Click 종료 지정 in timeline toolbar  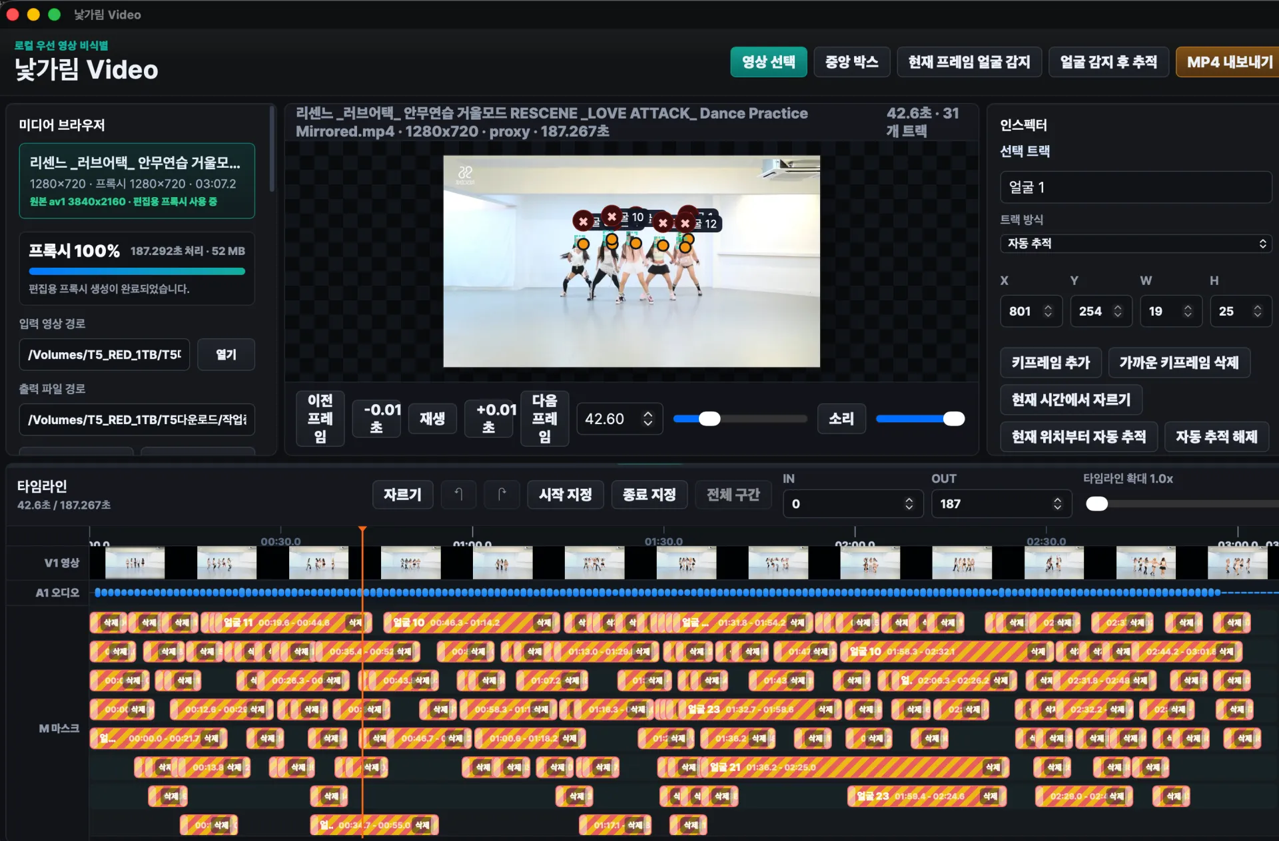(x=649, y=494)
